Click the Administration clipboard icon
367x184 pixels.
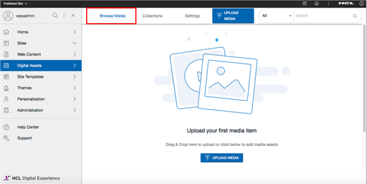6,110
